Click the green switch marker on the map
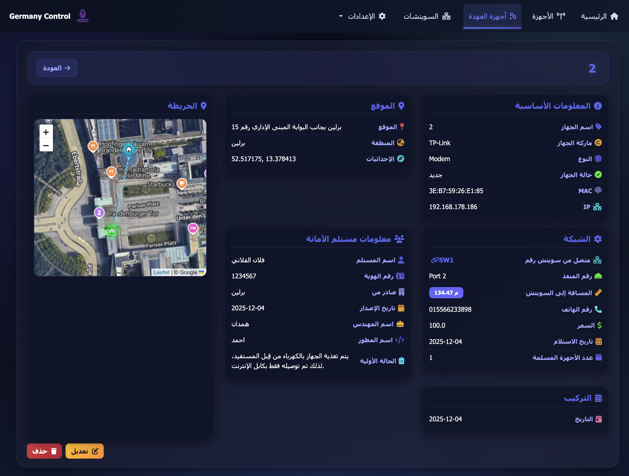Image resolution: width=629 pixels, height=476 pixels. [112, 231]
